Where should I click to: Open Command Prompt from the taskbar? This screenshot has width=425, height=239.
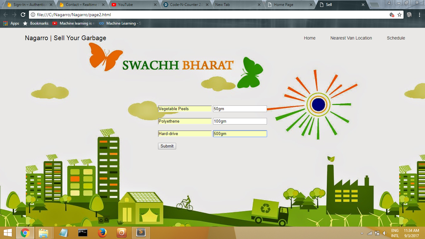click(x=83, y=232)
